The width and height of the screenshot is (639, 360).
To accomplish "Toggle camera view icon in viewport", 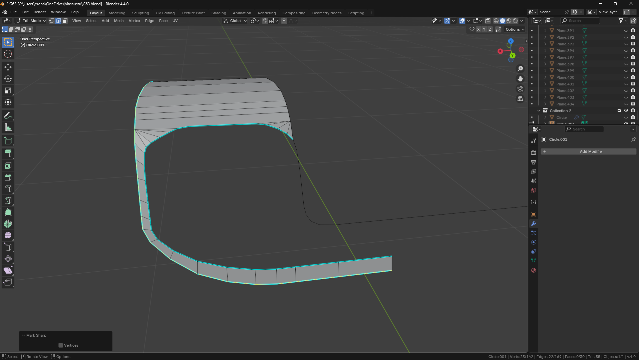I will (x=520, y=89).
